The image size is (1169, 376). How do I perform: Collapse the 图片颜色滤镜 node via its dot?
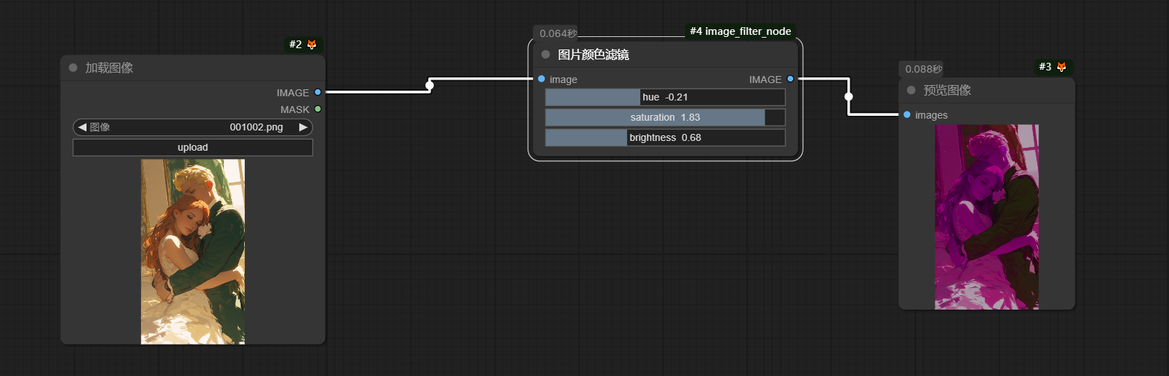coord(545,54)
